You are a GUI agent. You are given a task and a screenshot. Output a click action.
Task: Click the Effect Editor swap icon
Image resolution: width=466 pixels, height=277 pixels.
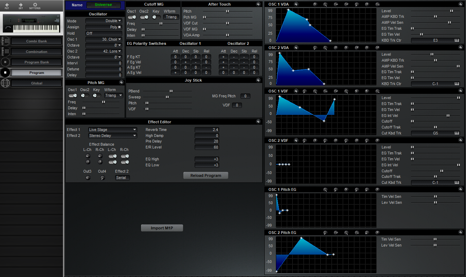click(x=258, y=122)
